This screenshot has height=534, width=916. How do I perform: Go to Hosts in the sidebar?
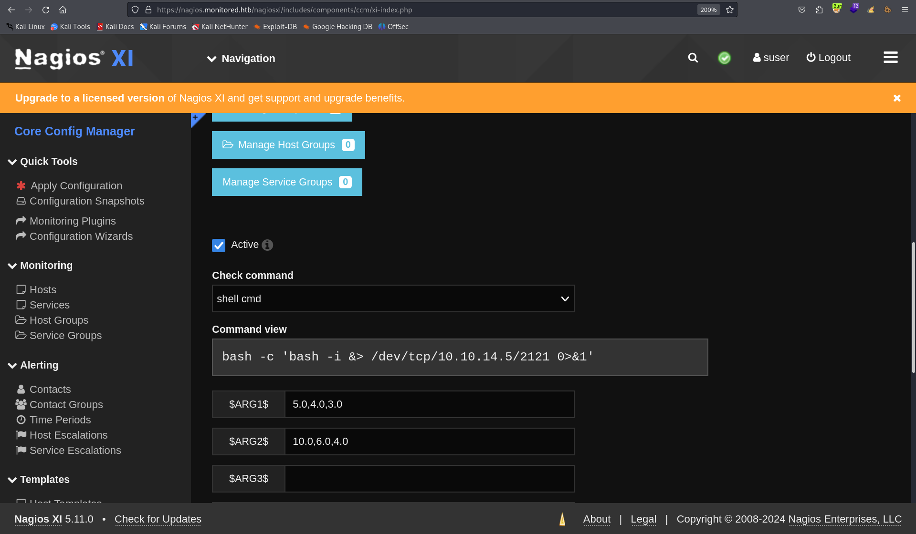pyautogui.click(x=36, y=290)
